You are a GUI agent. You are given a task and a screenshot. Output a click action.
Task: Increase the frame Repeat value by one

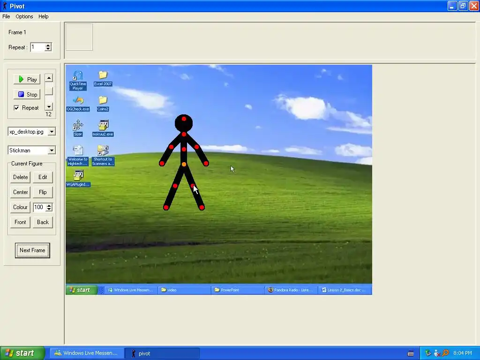point(48,45)
